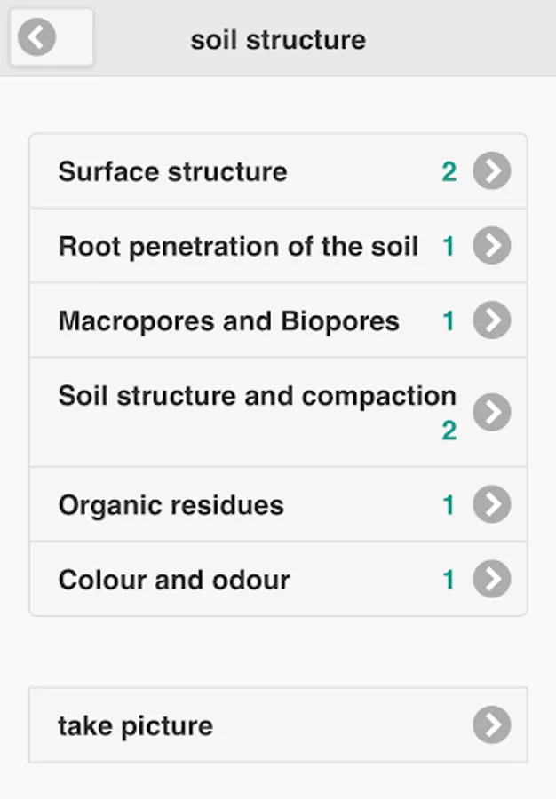Tap the back arrow icon in header
This screenshot has width=556, height=799.
(36, 38)
